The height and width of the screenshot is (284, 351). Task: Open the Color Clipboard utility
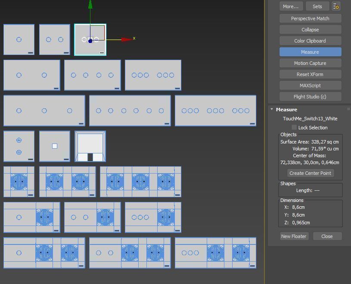pyautogui.click(x=310, y=41)
